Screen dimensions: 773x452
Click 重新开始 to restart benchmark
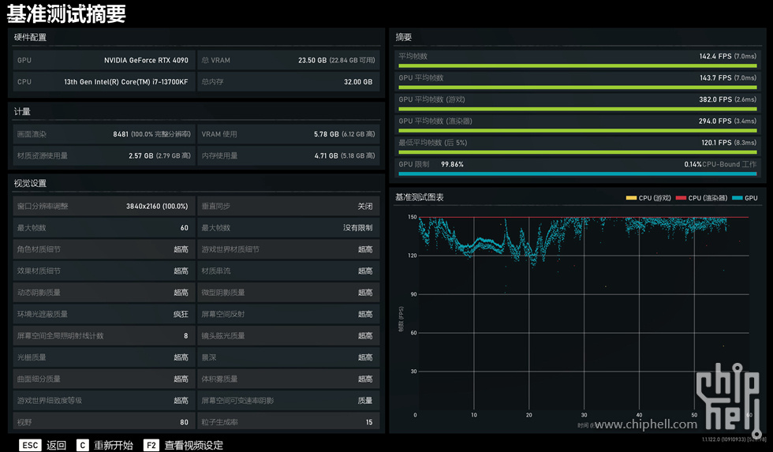coord(114,445)
